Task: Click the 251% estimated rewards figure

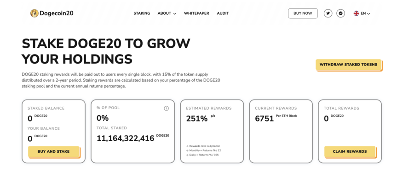Action: 197,118
